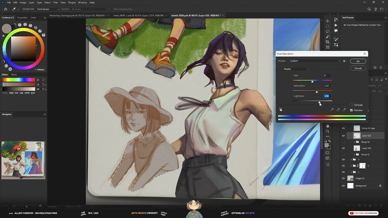Click the foreground color swatch in toolbar

(x=326, y=145)
